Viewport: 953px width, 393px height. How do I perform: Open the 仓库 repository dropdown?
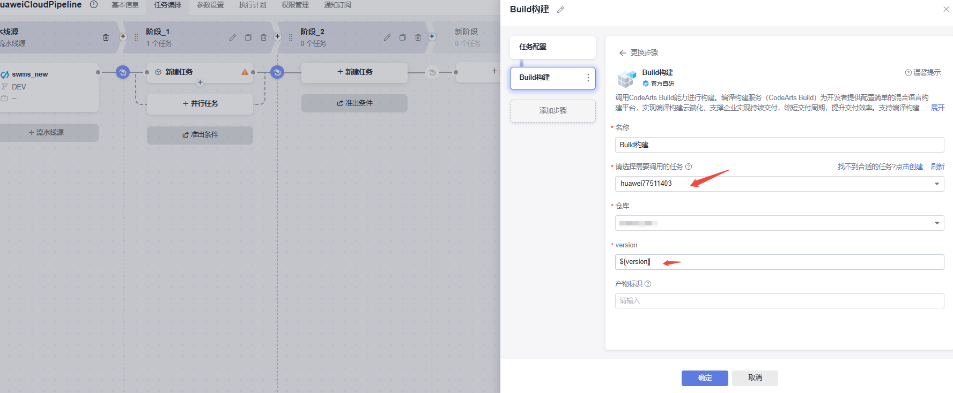(x=779, y=223)
